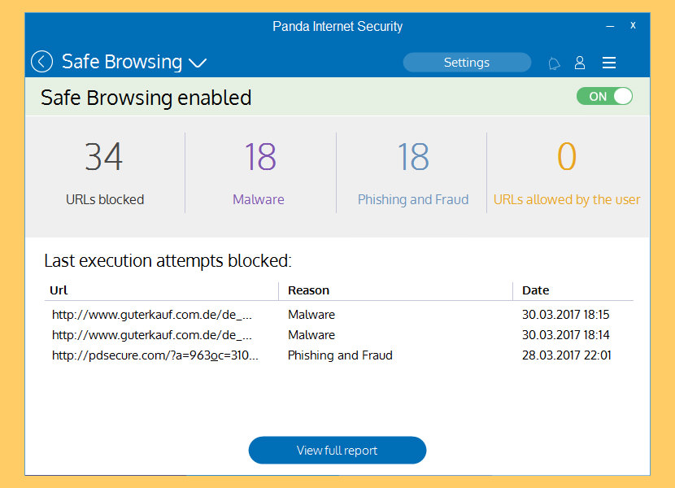675x488 pixels.
Task: Click the Date column header
Action: (x=535, y=290)
